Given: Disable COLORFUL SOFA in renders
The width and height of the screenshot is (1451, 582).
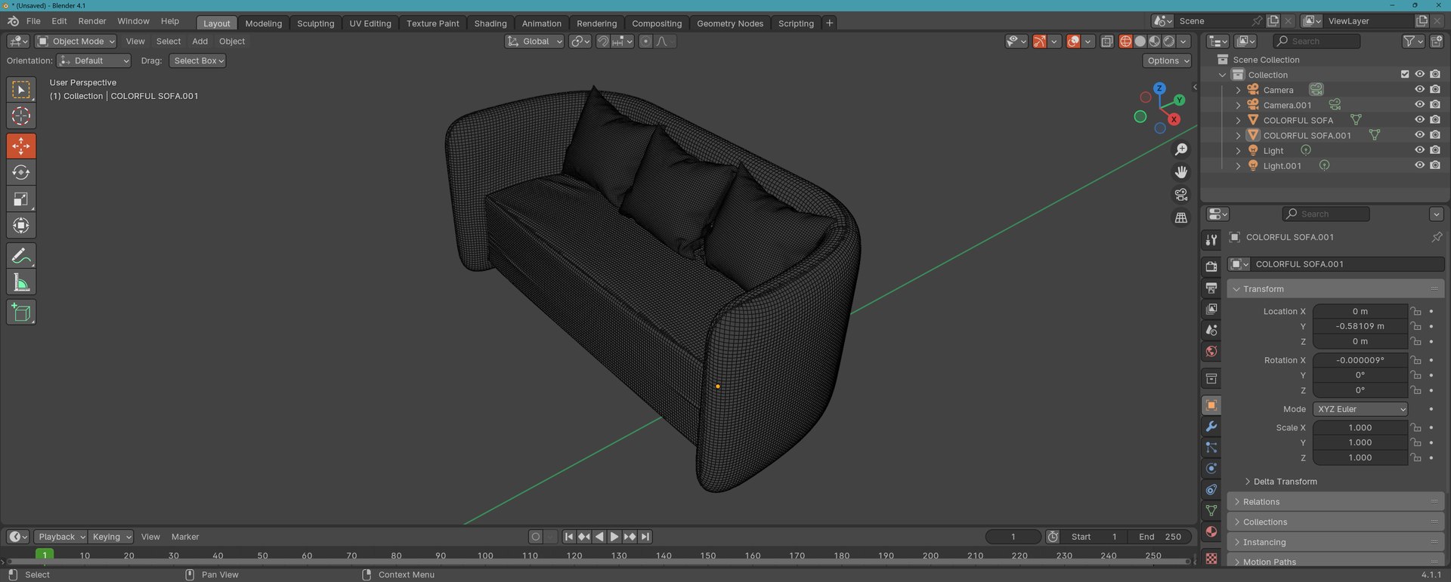Looking at the screenshot, I should [1435, 120].
